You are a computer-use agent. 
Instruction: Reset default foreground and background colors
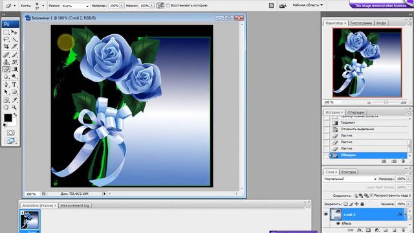5,125
